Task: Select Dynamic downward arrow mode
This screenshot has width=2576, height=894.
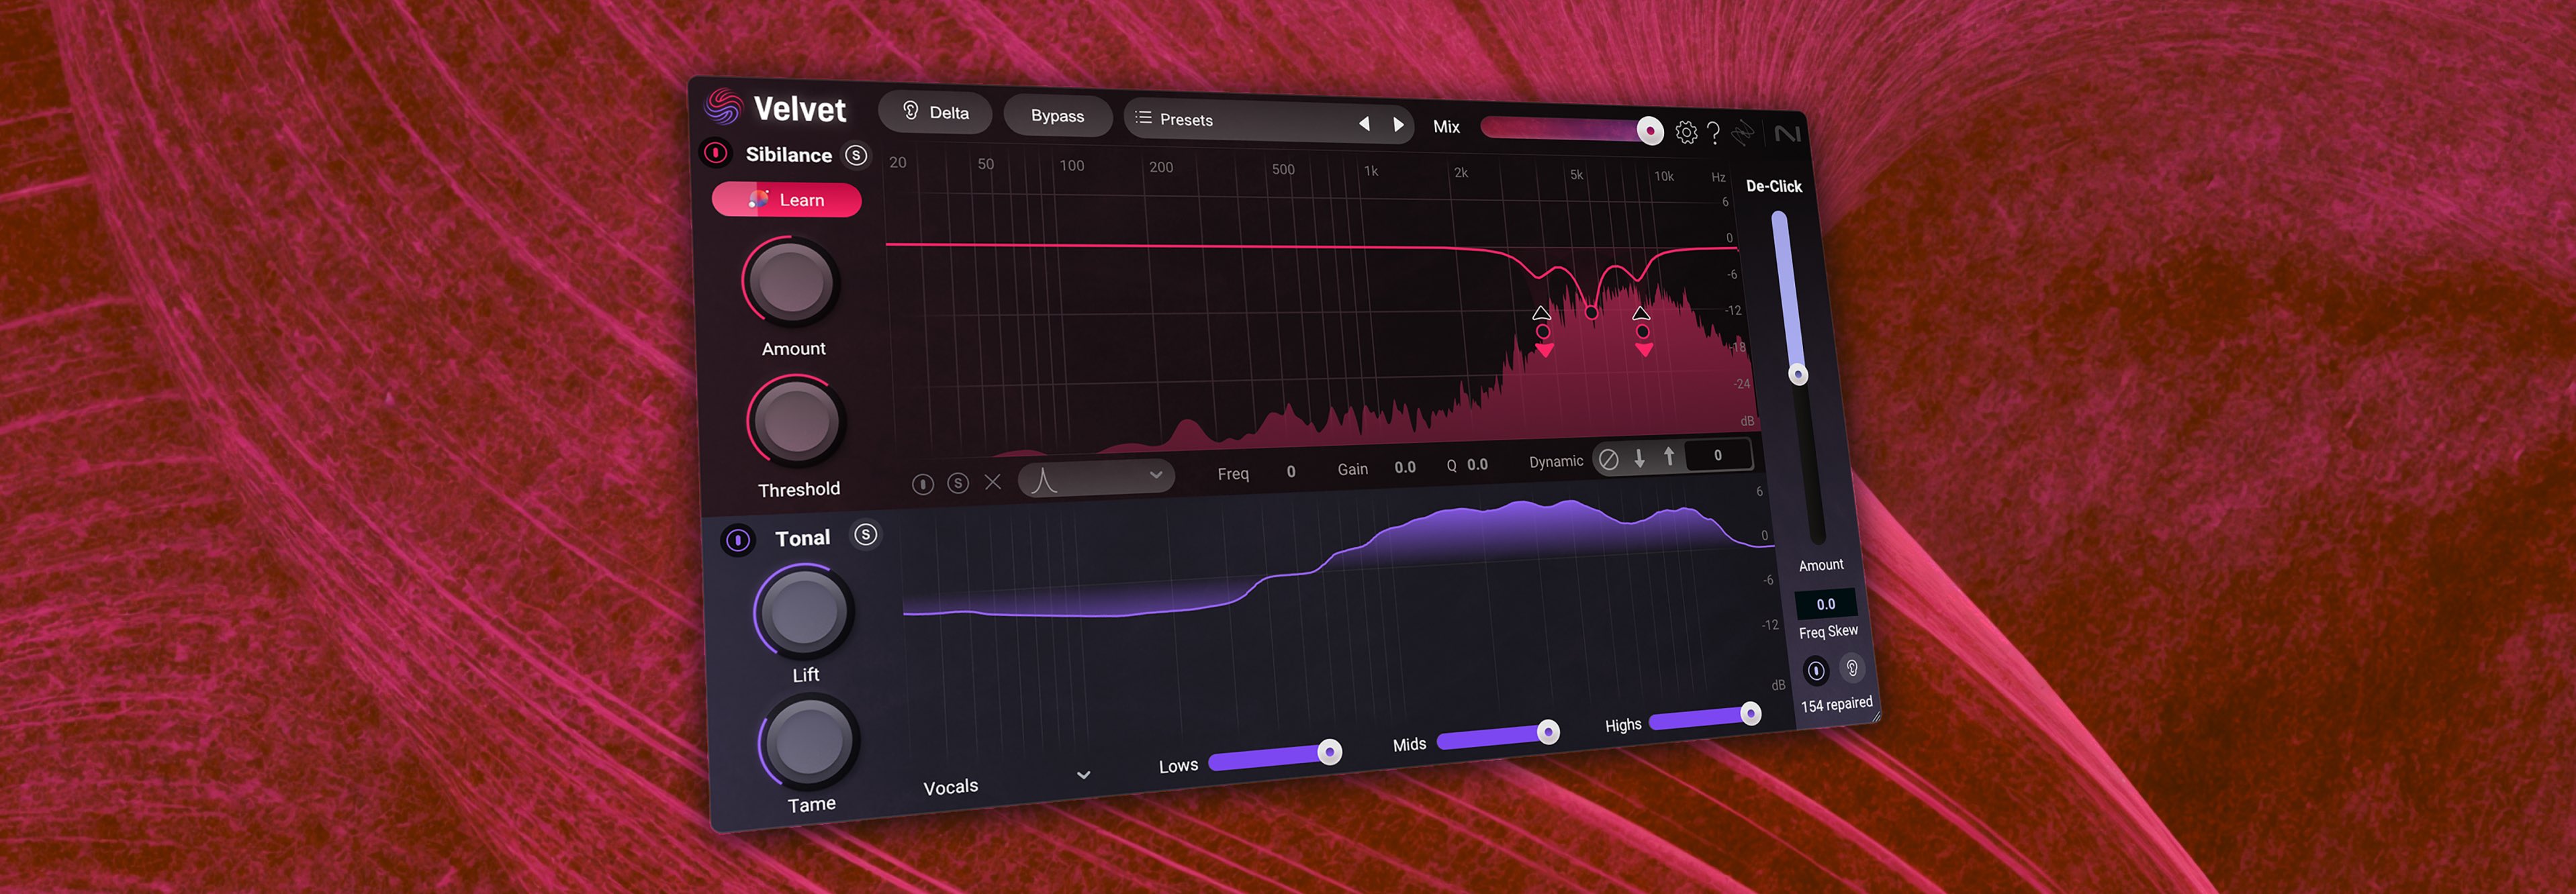Action: click(1639, 458)
